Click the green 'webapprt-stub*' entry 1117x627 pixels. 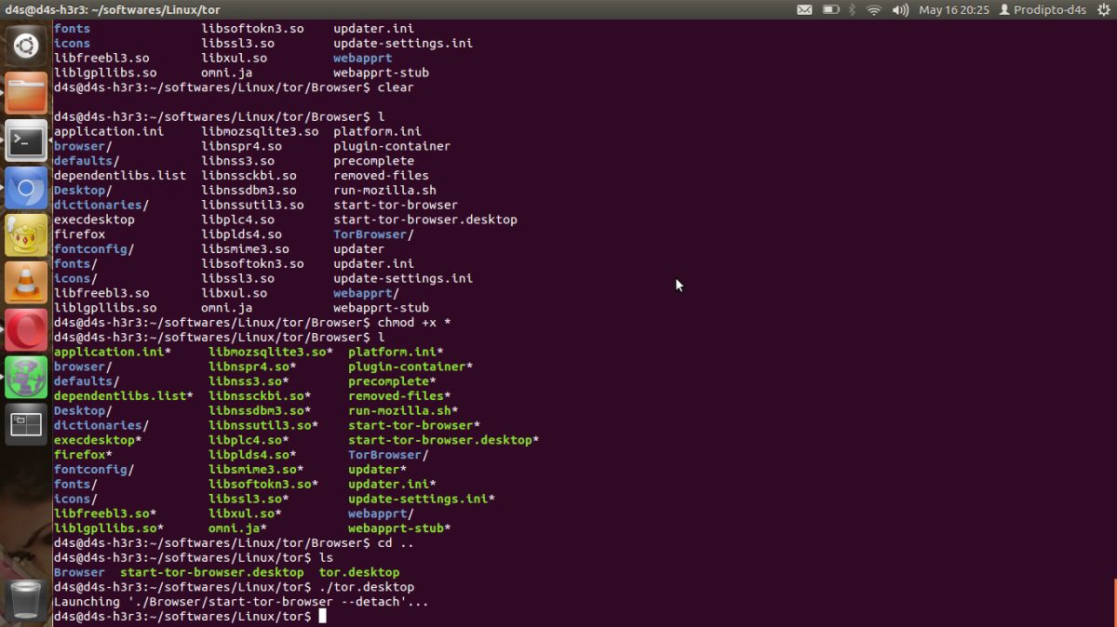coord(399,528)
